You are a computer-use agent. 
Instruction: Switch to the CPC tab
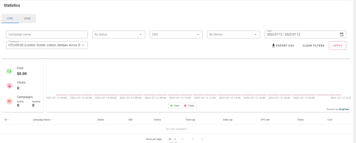pos(10,18)
